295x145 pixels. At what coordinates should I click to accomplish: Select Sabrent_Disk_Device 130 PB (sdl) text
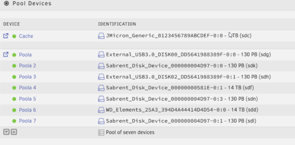click(x=181, y=121)
